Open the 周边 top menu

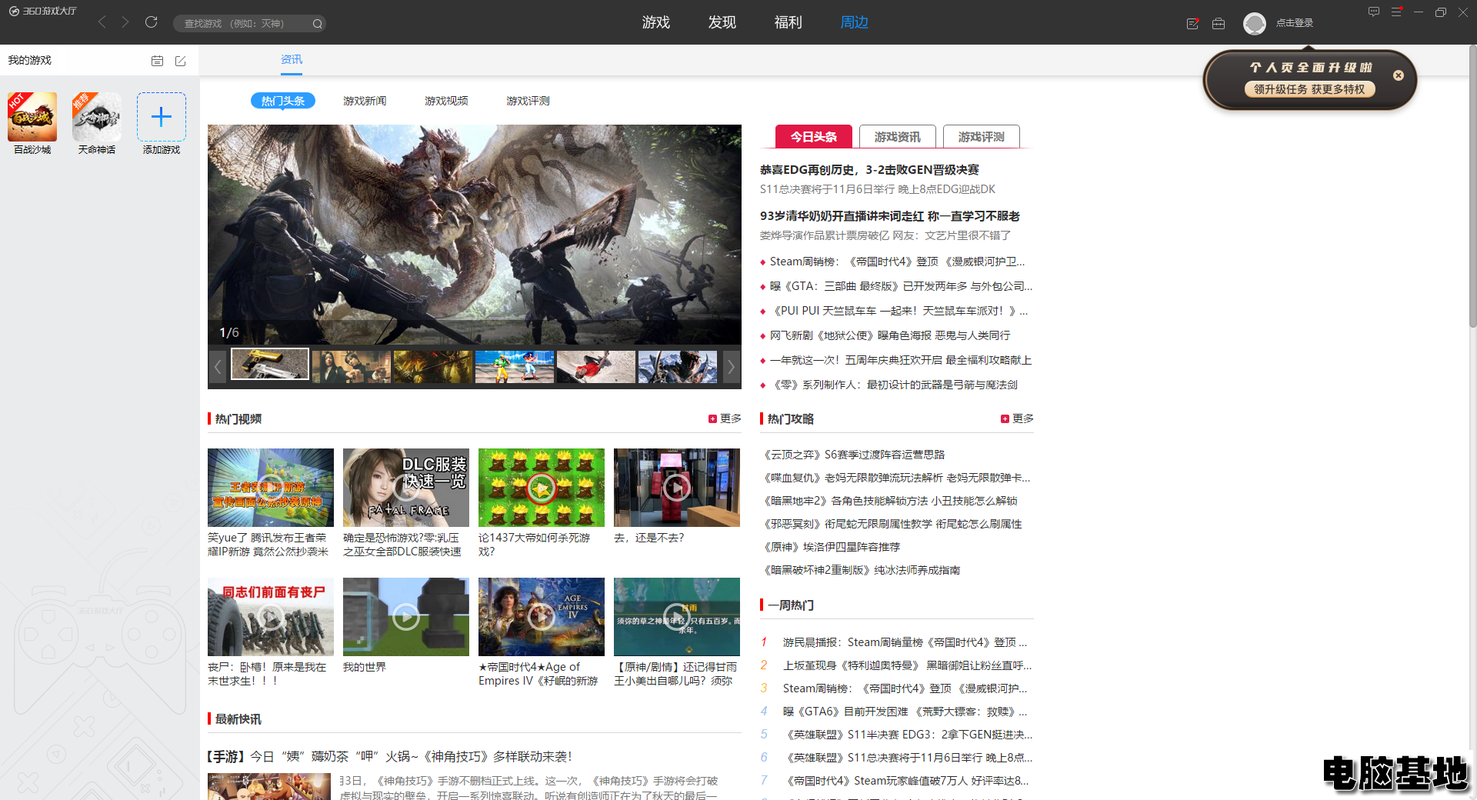[x=855, y=22]
